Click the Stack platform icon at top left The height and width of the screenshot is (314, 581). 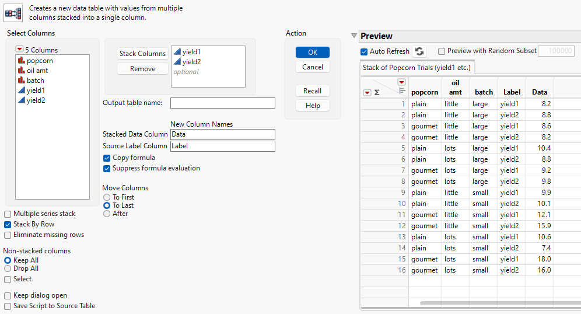[13, 13]
